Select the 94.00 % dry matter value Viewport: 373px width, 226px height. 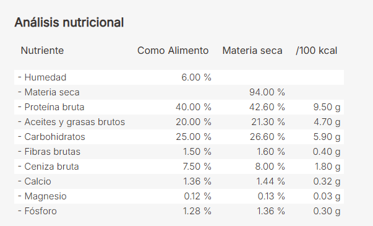click(267, 92)
